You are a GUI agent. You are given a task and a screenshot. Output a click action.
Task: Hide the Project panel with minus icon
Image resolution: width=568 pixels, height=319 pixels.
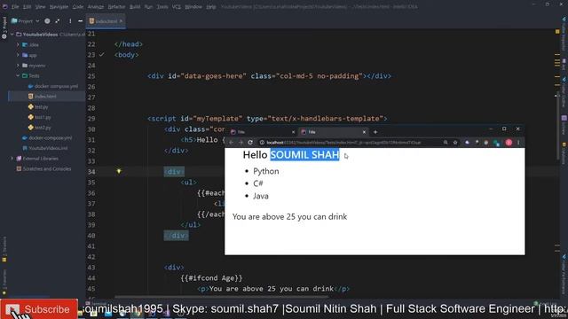(x=81, y=21)
